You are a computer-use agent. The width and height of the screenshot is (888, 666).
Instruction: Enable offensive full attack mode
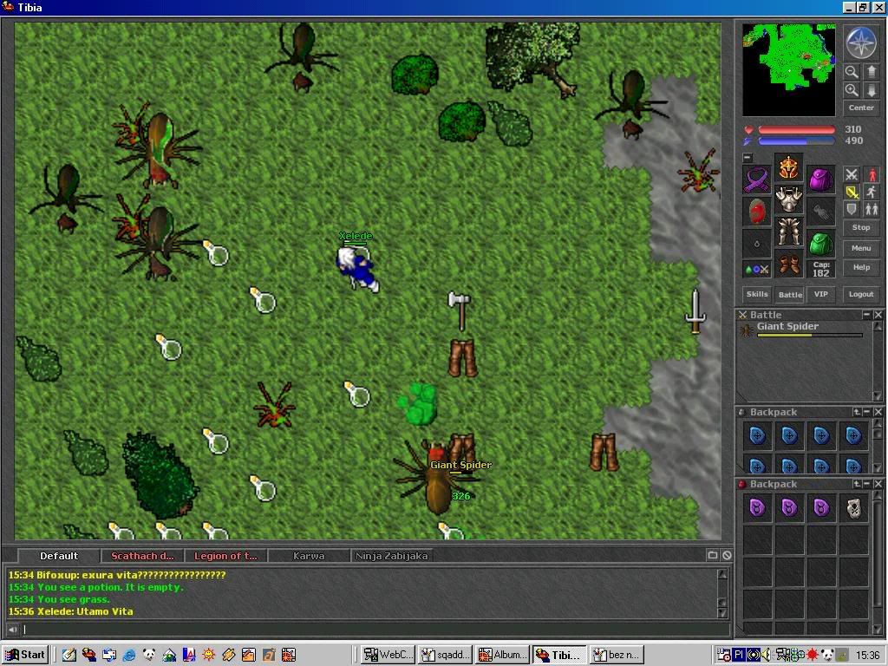pyautogui.click(x=852, y=174)
